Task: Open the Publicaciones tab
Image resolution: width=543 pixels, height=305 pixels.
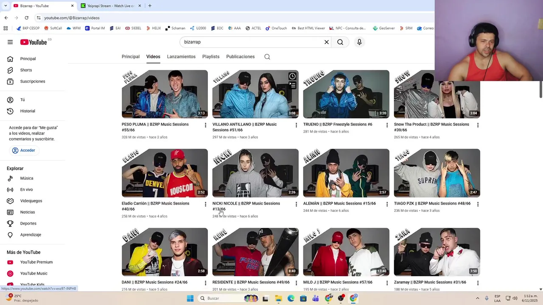Action: pos(241,57)
